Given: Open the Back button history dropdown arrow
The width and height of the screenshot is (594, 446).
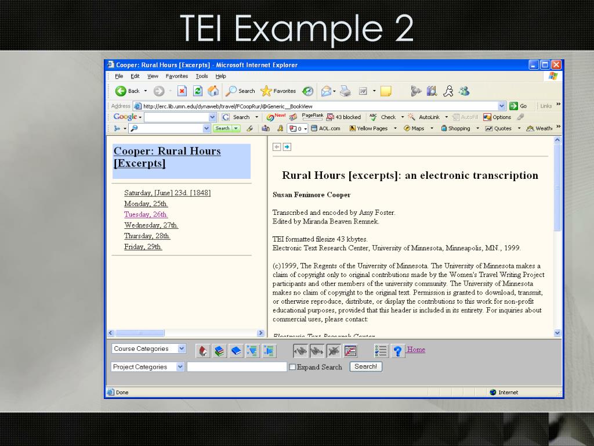Looking at the screenshot, I should click(x=146, y=91).
